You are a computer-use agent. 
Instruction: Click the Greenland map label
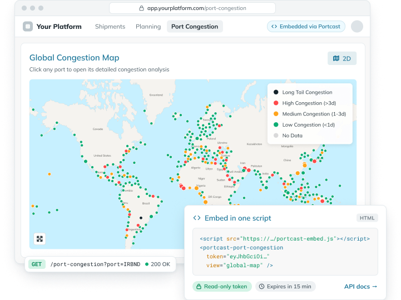156,95
